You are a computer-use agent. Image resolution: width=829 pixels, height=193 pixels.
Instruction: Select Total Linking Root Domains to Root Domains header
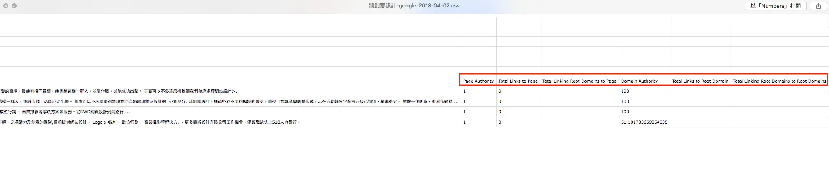coord(779,81)
